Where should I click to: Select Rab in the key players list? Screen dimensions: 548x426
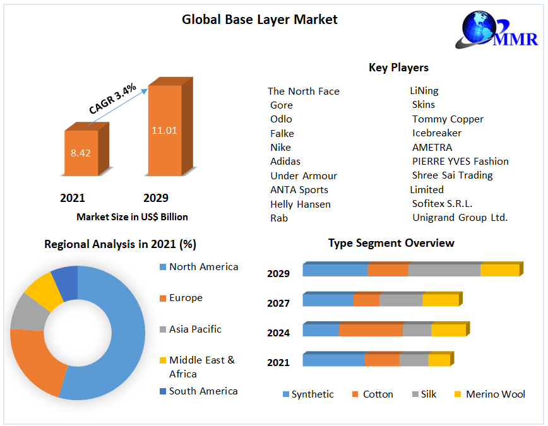tap(279, 218)
